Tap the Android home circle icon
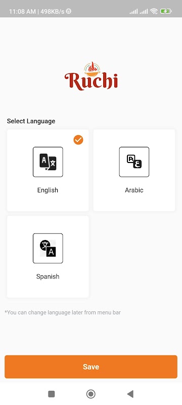This screenshot has height=405, width=182. [90, 394]
